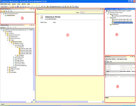Open the Window menu
Image resolution: width=136 pixels, height=106 pixels.
(x=24, y=4)
